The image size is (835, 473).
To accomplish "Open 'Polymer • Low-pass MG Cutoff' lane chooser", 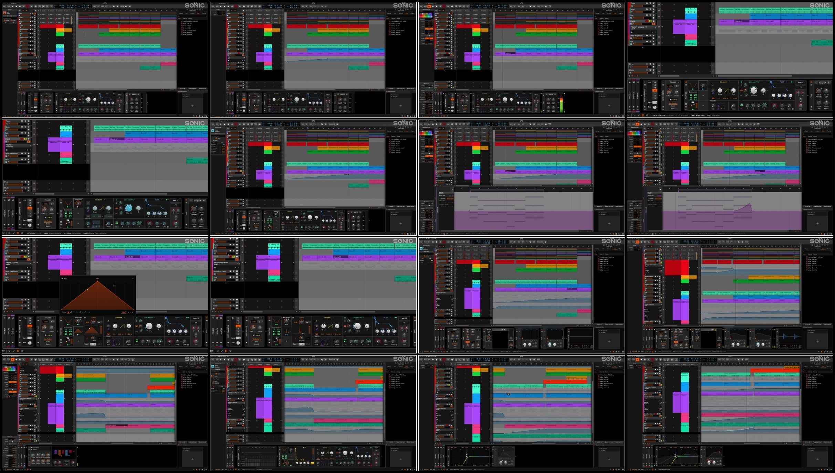I will coord(642,28).
